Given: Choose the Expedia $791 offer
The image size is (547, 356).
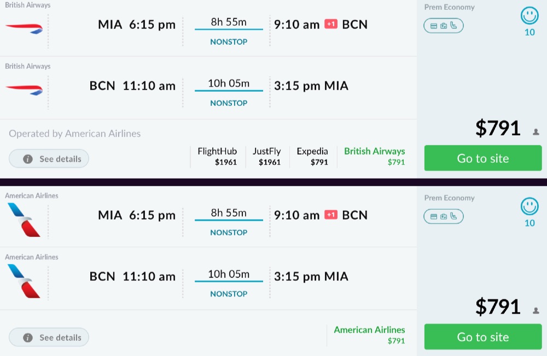Looking at the screenshot, I should [x=312, y=156].
